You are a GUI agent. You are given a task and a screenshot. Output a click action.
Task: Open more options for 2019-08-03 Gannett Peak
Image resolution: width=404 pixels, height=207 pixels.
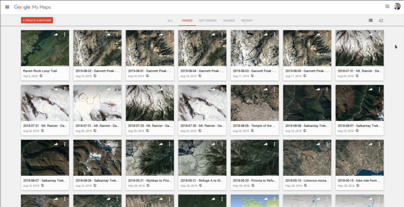point(275,35)
